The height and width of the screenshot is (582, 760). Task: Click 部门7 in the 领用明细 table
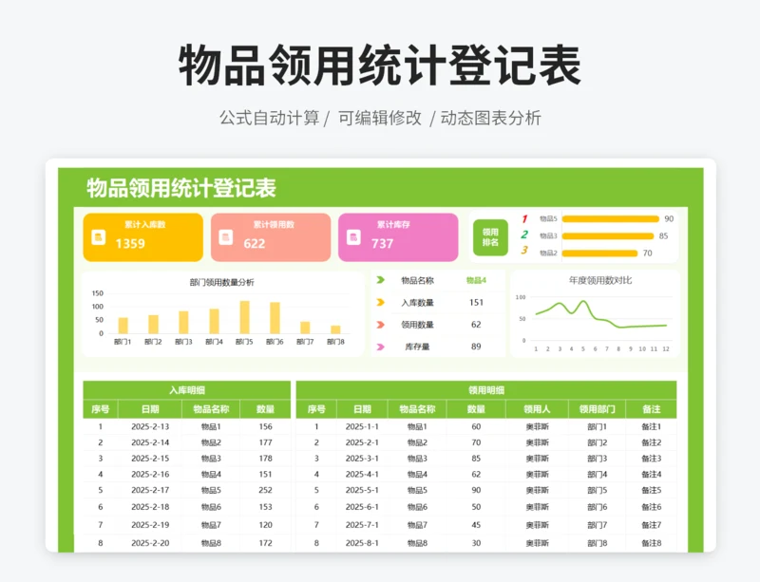(598, 525)
